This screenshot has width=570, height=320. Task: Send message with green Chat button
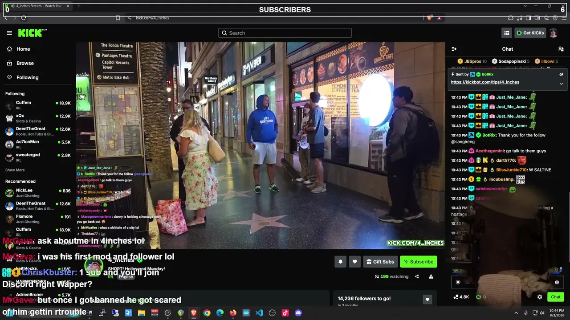tap(556, 297)
